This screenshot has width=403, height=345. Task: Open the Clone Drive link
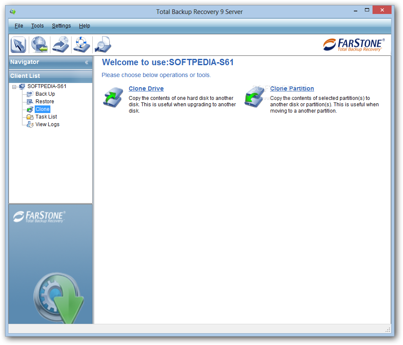pos(146,88)
